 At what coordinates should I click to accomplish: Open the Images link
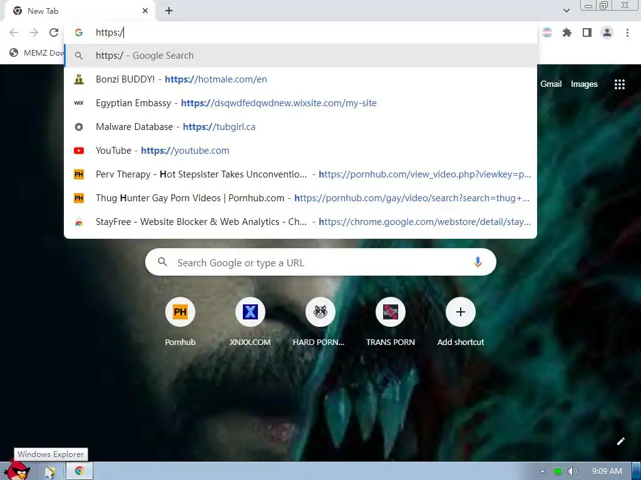(x=584, y=84)
